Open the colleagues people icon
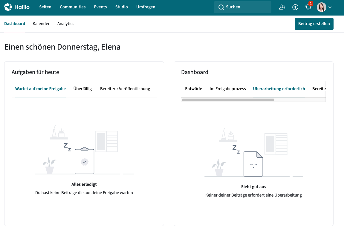Image resolution: width=344 pixels, height=233 pixels. (x=282, y=7)
